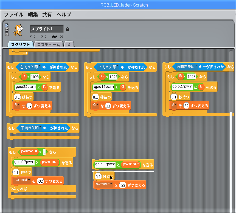Click the pwmout variable in detached join block

131,164
